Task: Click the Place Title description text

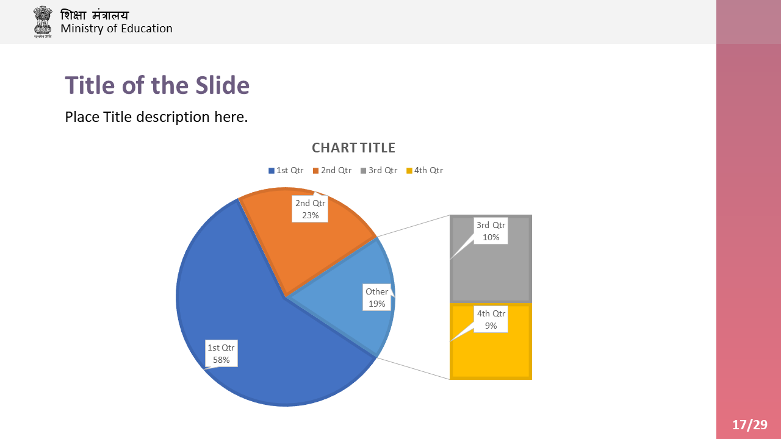Action: point(156,116)
